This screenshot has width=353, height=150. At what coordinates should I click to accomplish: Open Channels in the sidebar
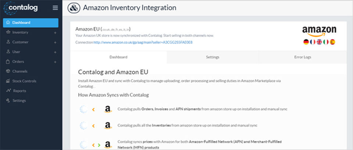20,71
